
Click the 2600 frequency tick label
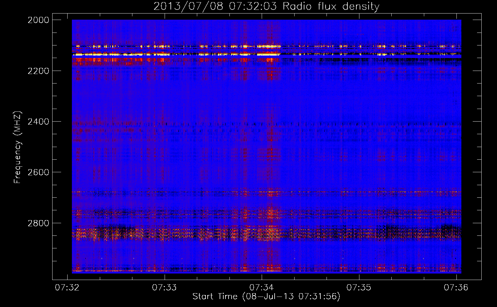pos(38,172)
